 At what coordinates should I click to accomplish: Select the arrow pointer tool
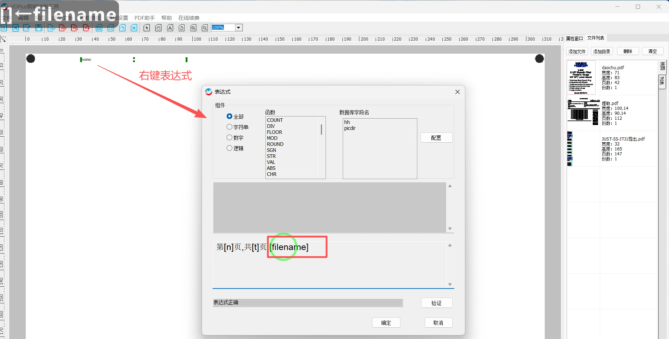pyautogui.click(x=147, y=28)
